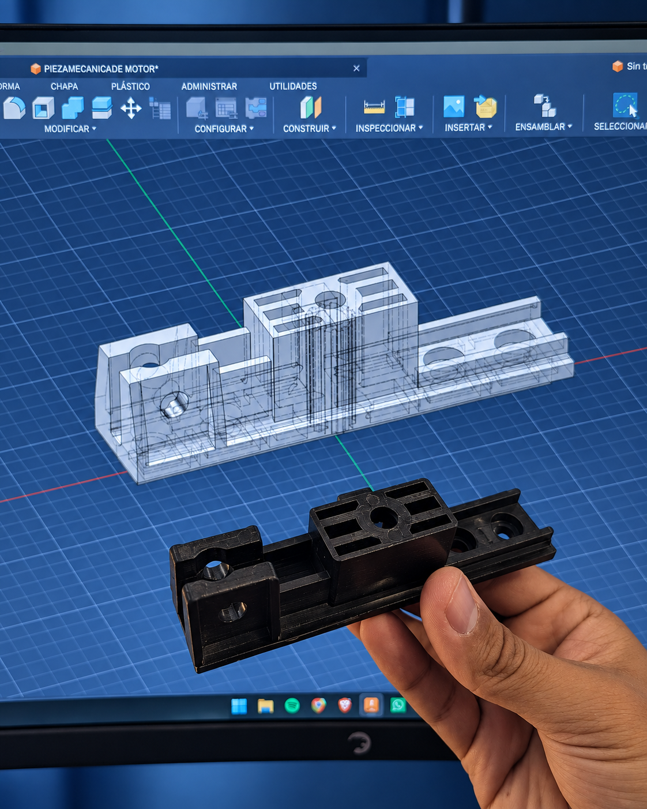Select the Fillet tool in Modificar group
This screenshot has width=647, height=809.
[14, 107]
